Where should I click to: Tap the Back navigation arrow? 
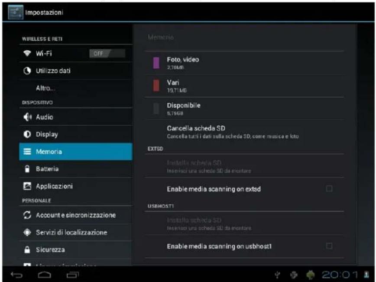pos(16,275)
